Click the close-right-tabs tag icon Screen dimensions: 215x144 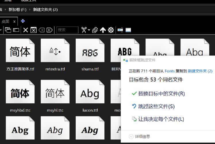coord(49,30)
